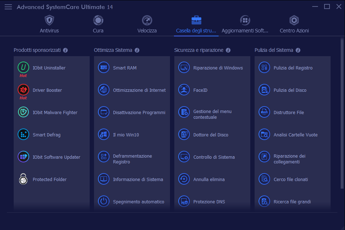Viewport: 345px width, 230px height.
Task: Click the 'FaceID' text
Action: [201, 90]
